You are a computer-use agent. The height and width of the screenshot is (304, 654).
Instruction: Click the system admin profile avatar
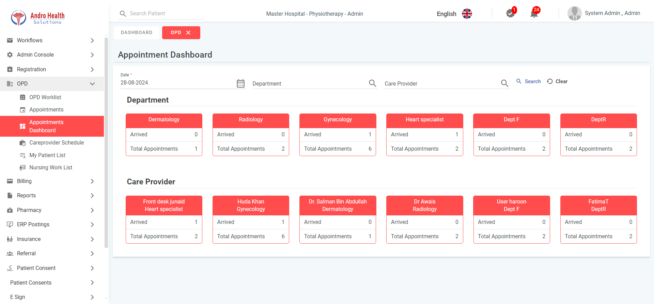coord(574,14)
